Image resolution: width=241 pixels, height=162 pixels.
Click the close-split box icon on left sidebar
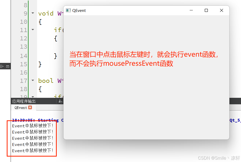[x=8, y=67]
